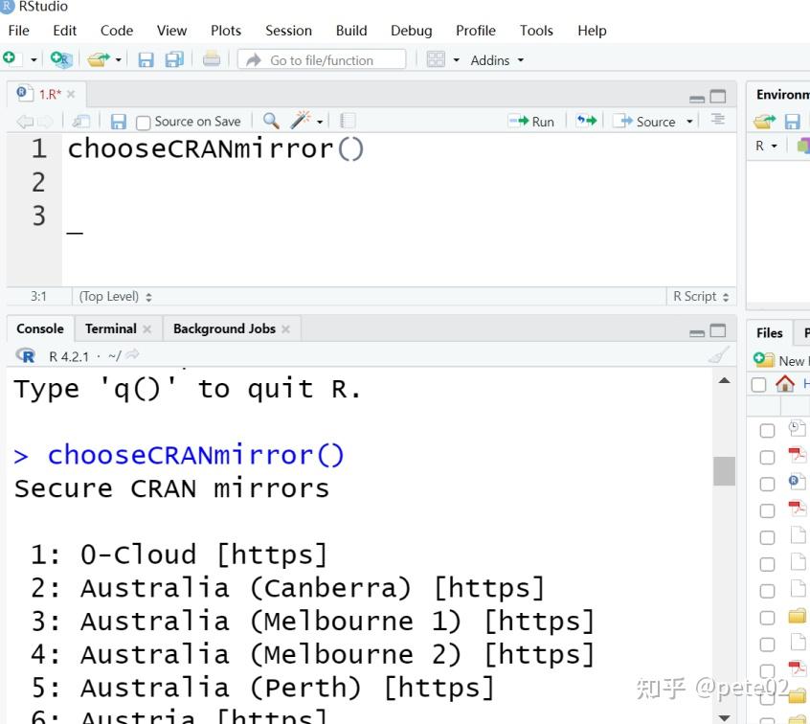Open the View menu
The width and height of the screenshot is (810, 724).
point(171,31)
